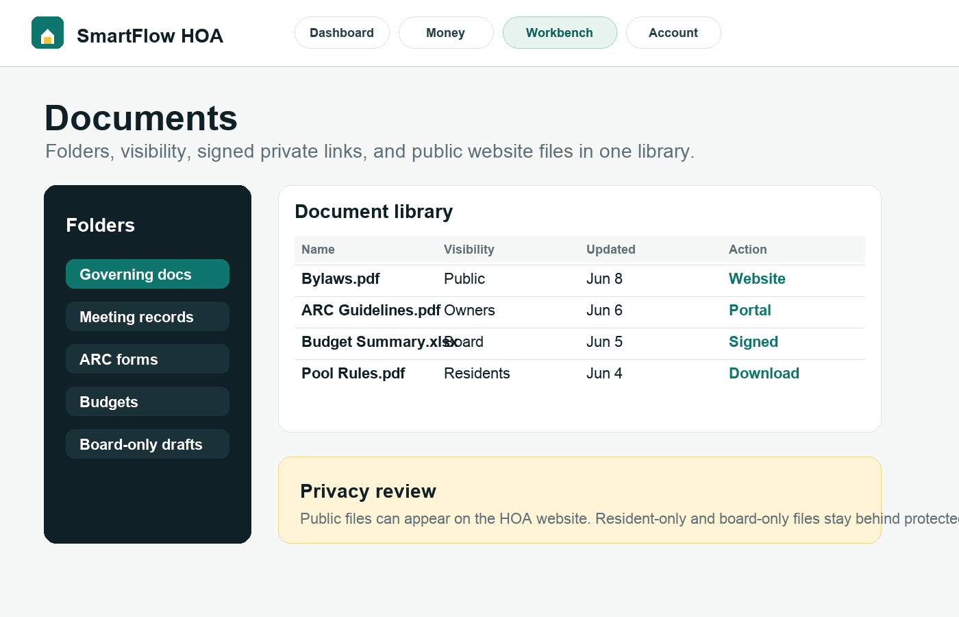
Task: Select the Pool Rules.pdf file name
Action: [x=353, y=374]
